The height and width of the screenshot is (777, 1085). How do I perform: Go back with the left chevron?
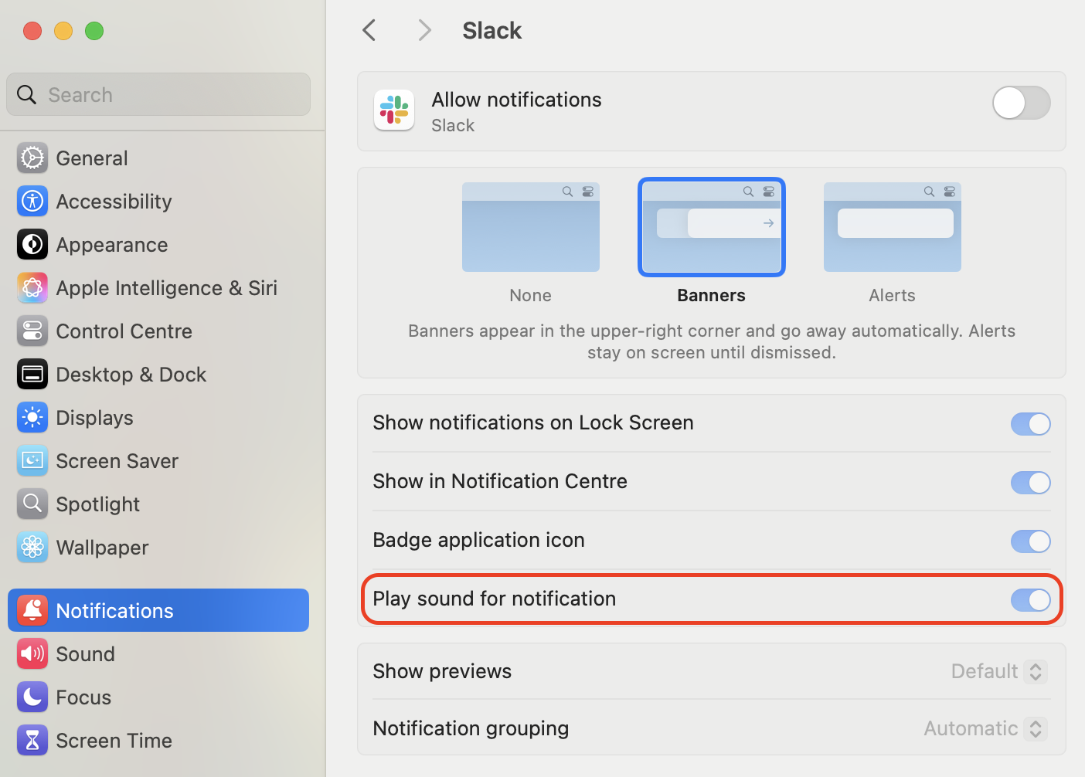(369, 31)
